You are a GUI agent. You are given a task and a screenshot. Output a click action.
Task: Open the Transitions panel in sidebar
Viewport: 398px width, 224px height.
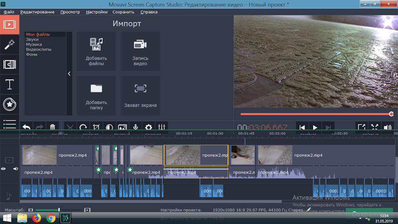tap(9, 64)
